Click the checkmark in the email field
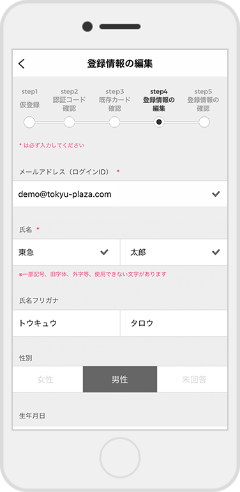This screenshot has height=492, width=240. pos(216,194)
